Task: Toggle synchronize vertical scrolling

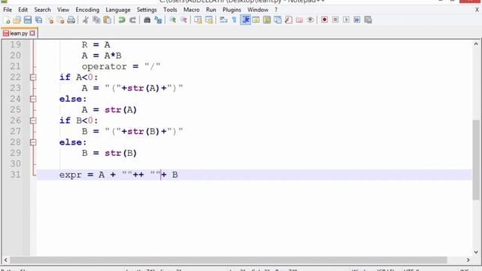Action: point(198,20)
